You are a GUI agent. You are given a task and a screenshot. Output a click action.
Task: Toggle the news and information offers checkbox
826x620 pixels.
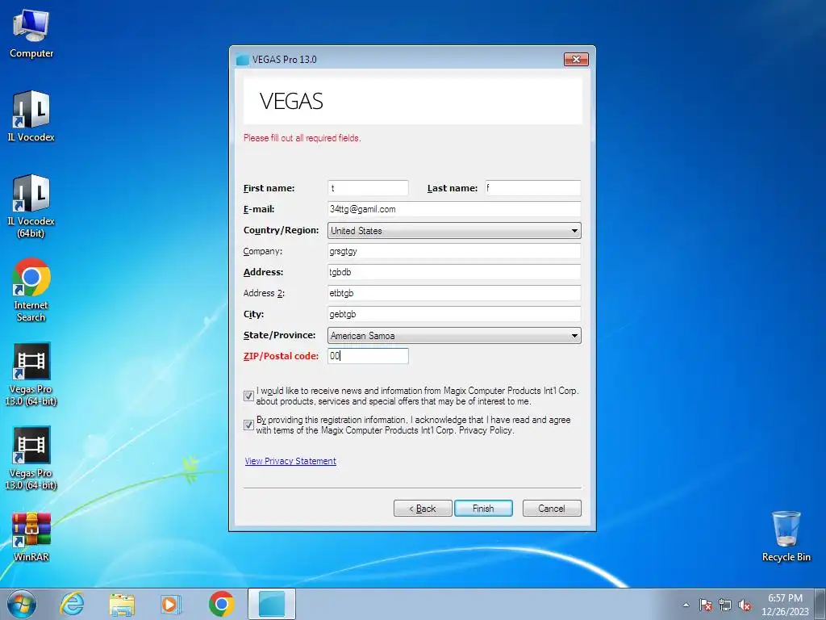click(248, 396)
